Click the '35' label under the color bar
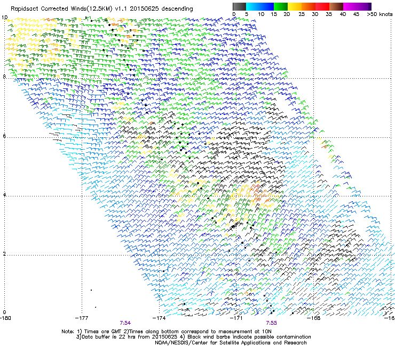 click(329, 14)
